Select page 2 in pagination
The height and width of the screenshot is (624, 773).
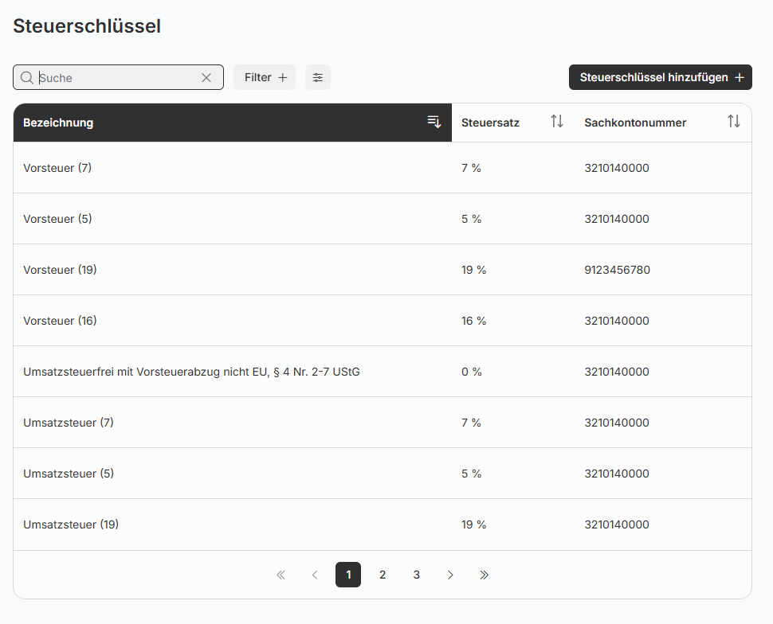tap(383, 575)
